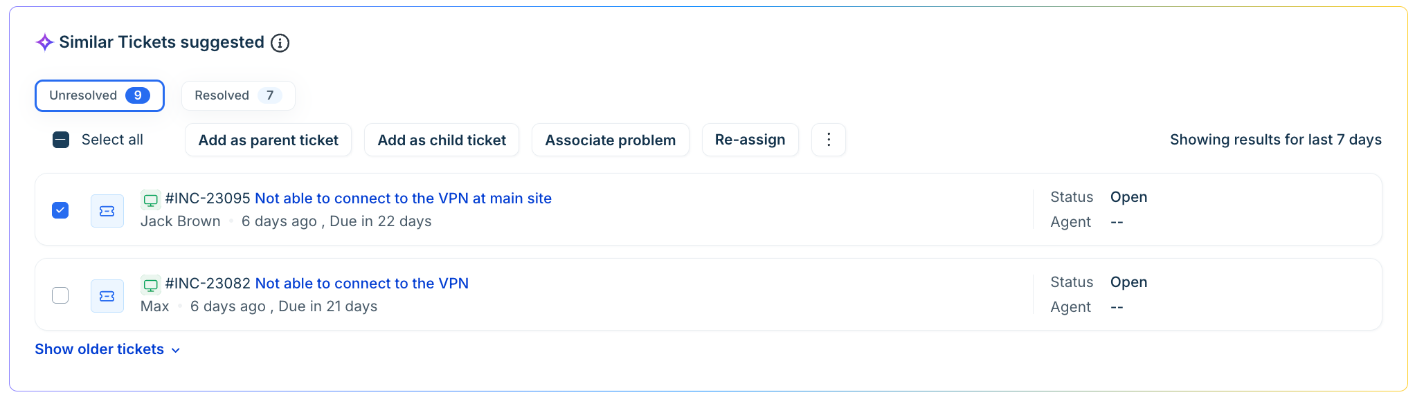Click the purple sparkle AI icon

(x=44, y=42)
